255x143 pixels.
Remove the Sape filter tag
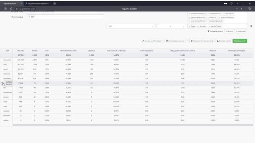(x=190, y=26)
